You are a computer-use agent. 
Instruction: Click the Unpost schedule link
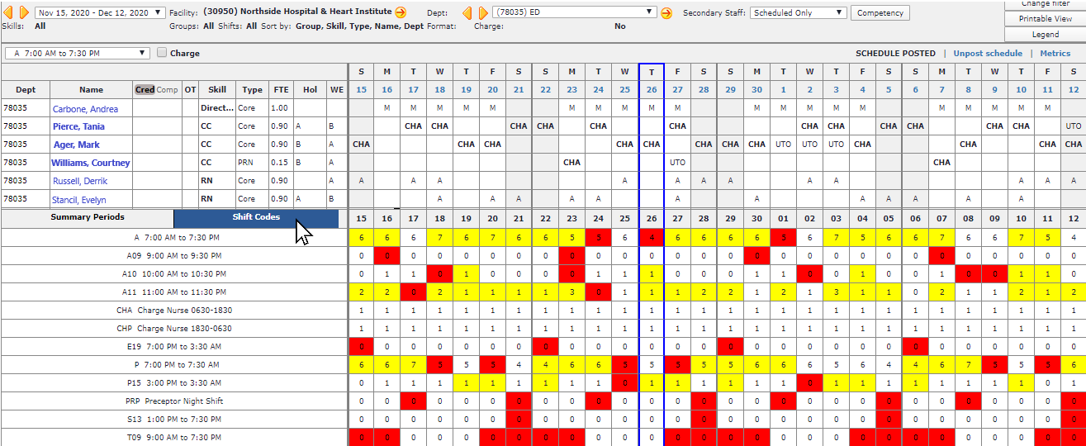pyautogui.click(x=987, y=54)
